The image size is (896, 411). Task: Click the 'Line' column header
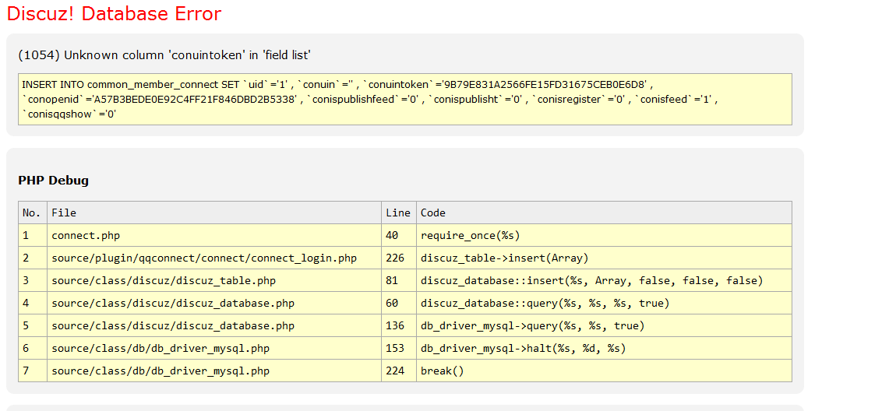pyautogui.click(x=397, y=213)
